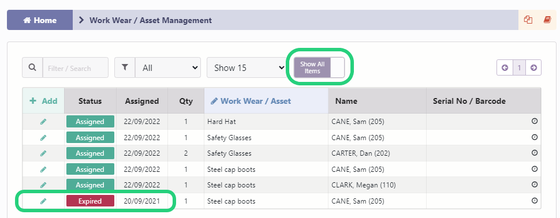Go to previous page arrow
The image size is (560, 218).
coord(505,67)
